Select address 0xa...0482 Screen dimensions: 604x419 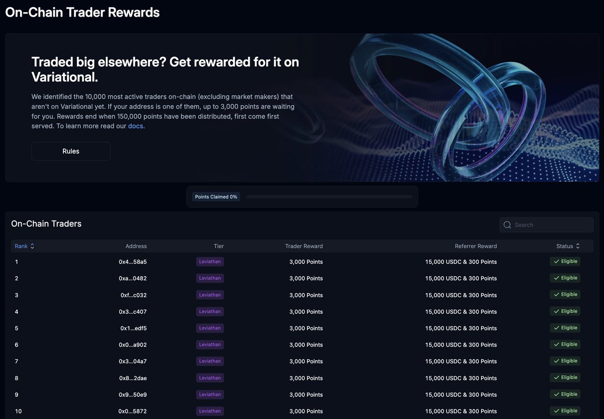(x=133, y=278)
